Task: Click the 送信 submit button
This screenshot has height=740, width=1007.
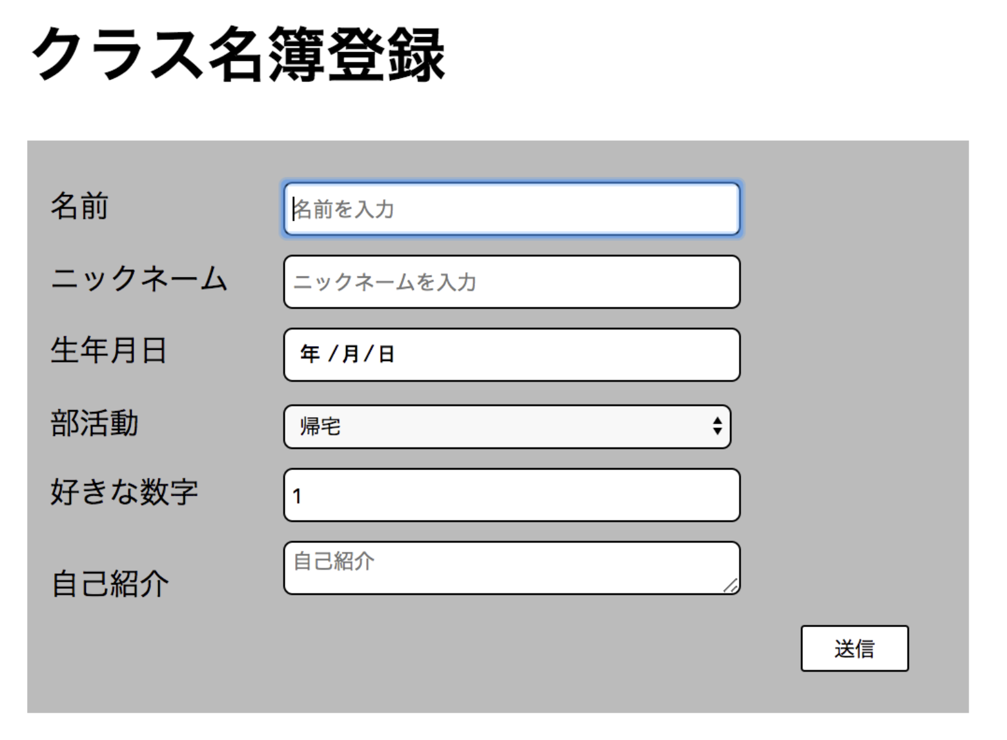Action: 854,648
